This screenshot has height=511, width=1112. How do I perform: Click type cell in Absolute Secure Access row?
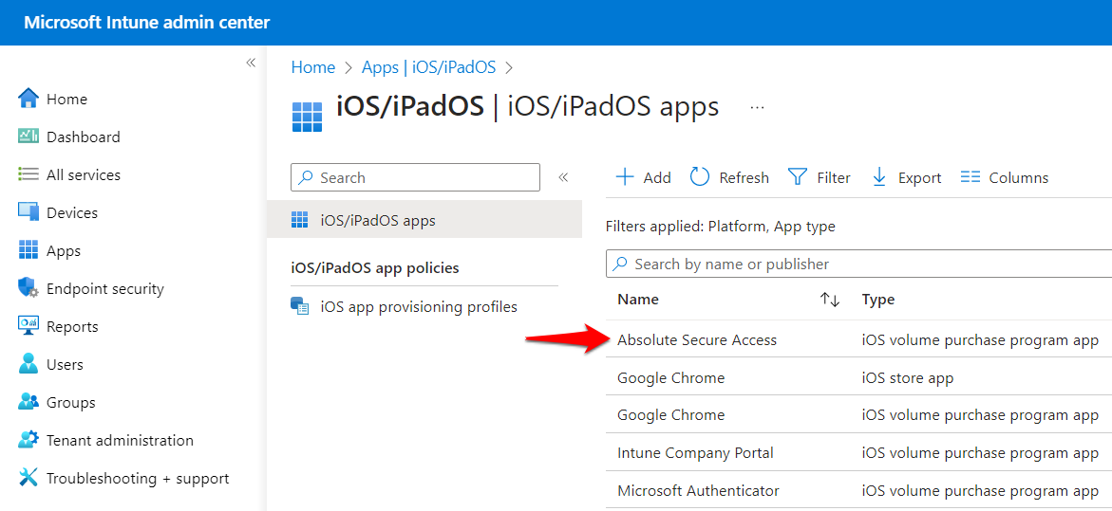coord(979,339)
